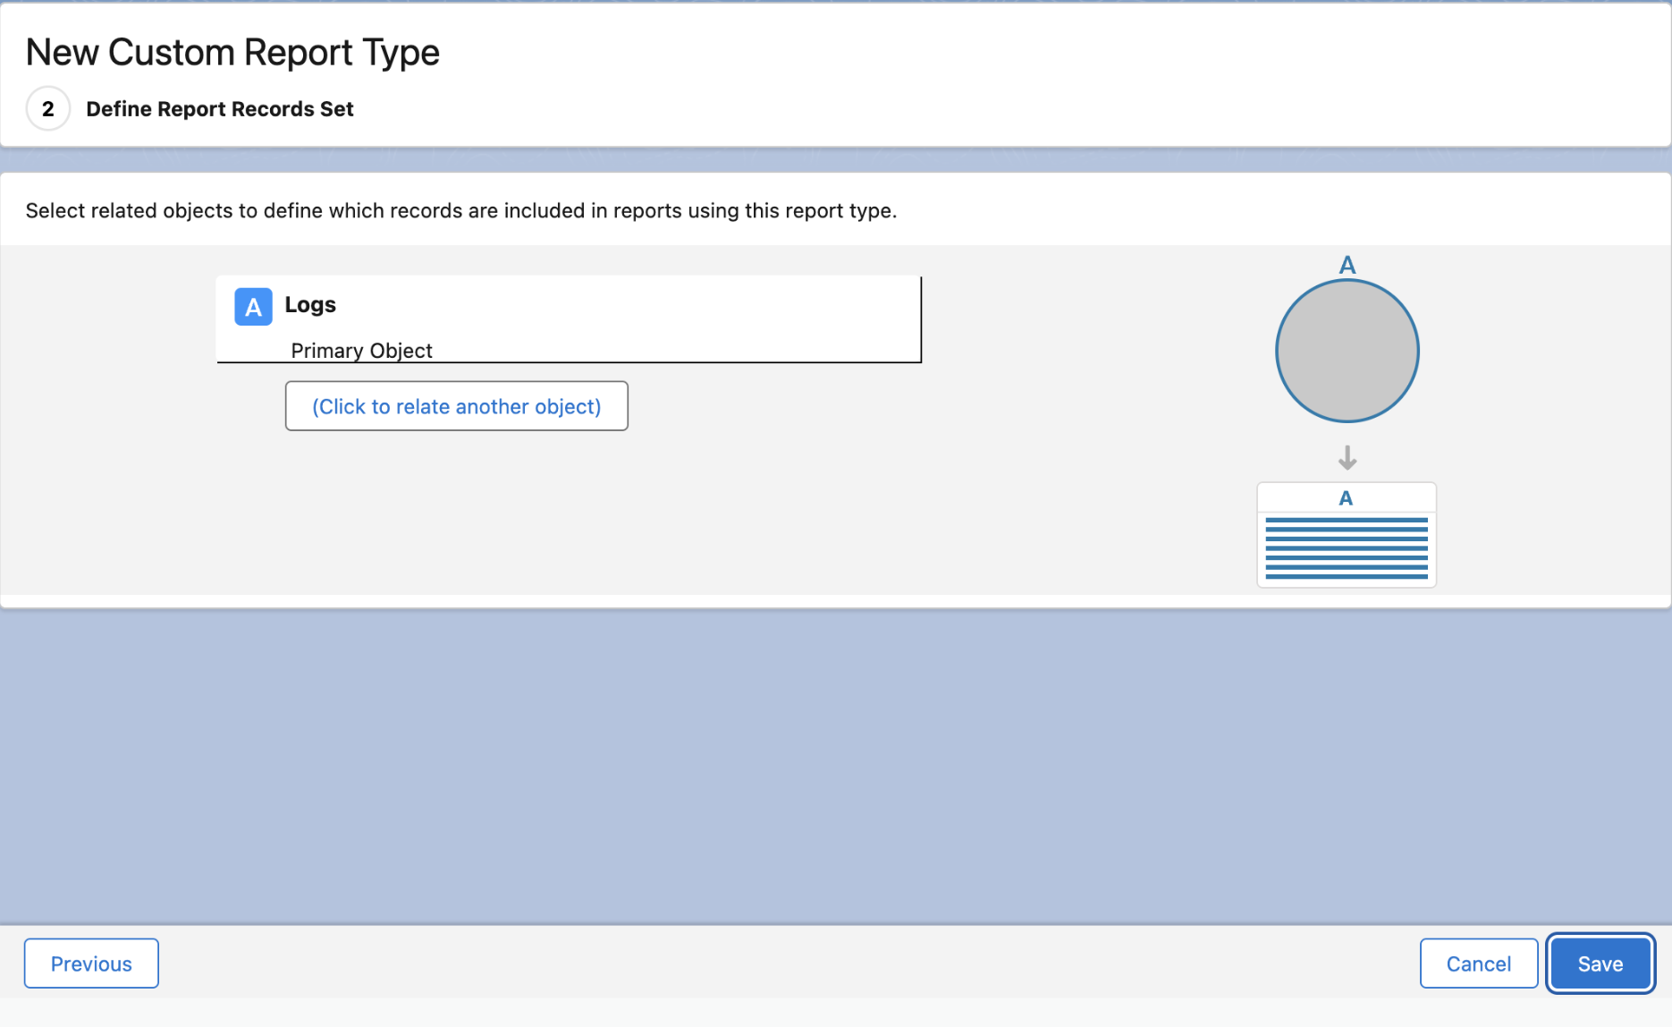Image resolution: width=1672 pixels, height=1027 pixels.
Task: Click the 'New Custom Report Type' title
Action: click(x=232, y=53)
